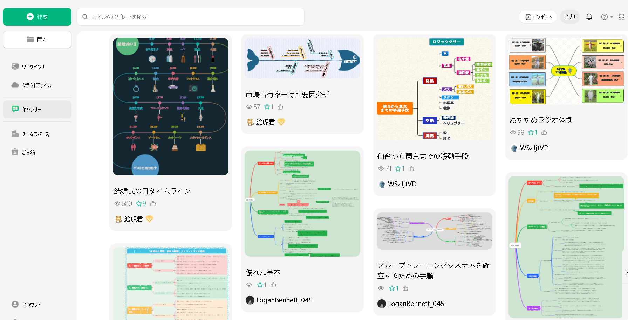Open the 市場占有率 fishbone diagram thumbnail
The image size is (628, 320).
pos(302,58)
